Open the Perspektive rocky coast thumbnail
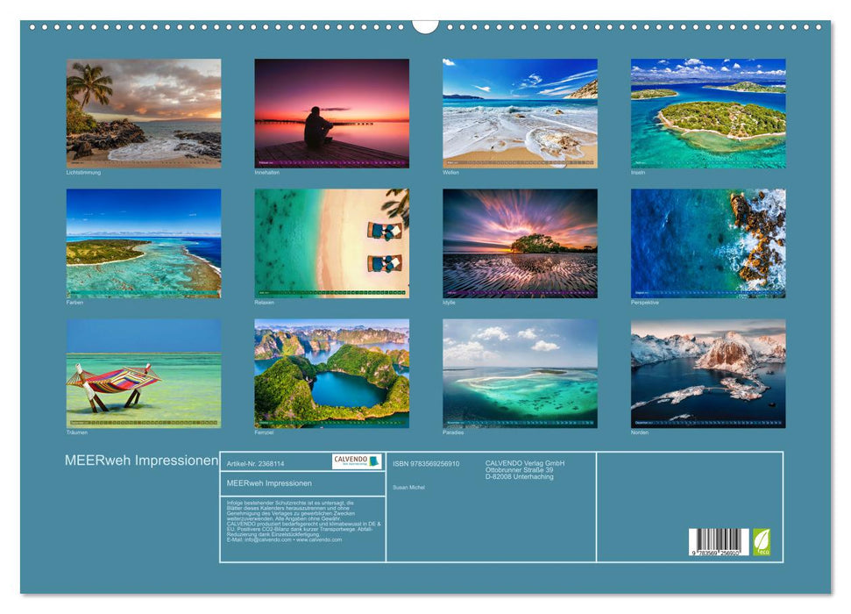This screenshot has width=851, height=614. (708, 243)
